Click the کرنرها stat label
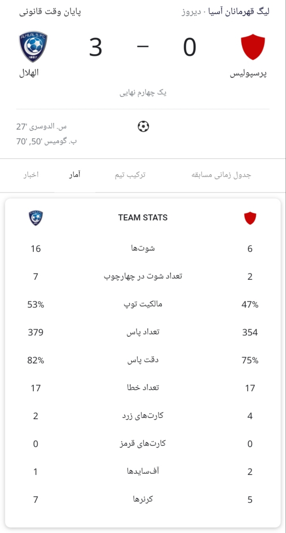This screenshot has width=286, height=533. 143,499
